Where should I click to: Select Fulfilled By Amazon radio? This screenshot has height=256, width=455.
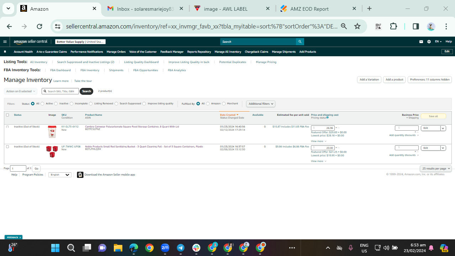(x=208, y=104)
